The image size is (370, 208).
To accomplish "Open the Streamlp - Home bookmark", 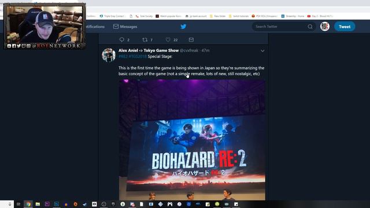I will [x=293, y=16].
